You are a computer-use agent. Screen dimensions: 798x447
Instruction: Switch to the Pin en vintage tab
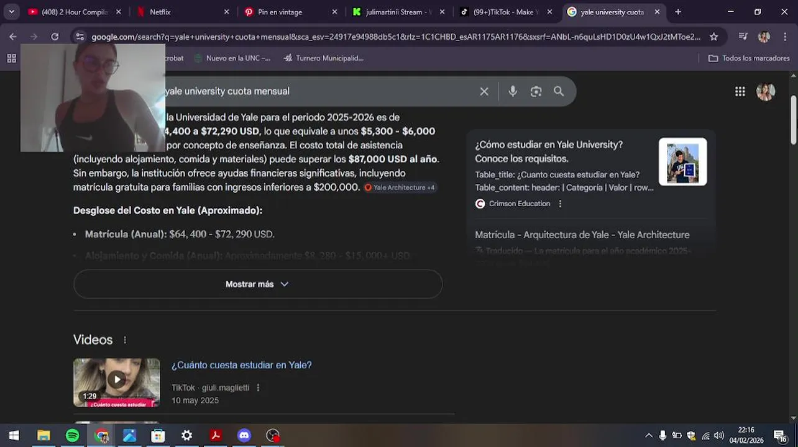click(x=290, y=12)
